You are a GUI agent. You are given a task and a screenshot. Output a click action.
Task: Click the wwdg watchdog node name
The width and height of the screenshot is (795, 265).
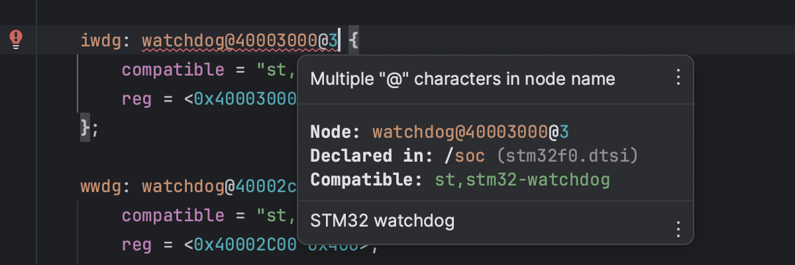219,187
